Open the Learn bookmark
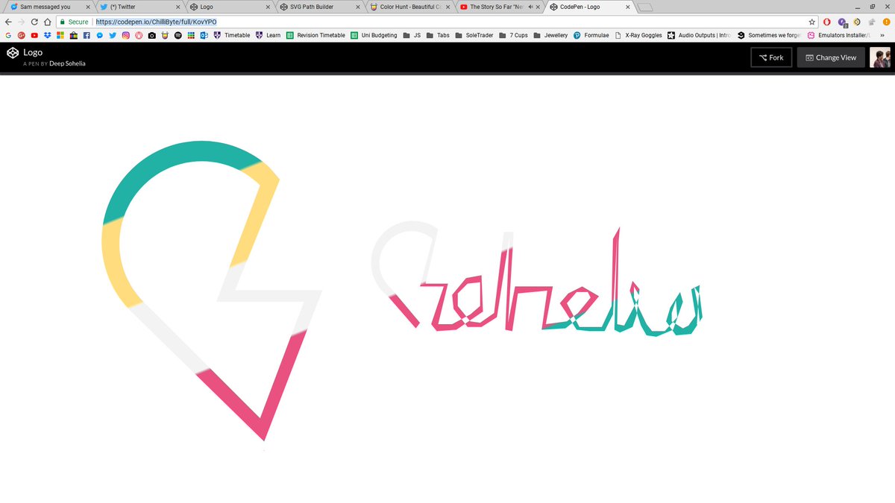Image resolution: width=895 pixels, height=503 pixels. 268,35
